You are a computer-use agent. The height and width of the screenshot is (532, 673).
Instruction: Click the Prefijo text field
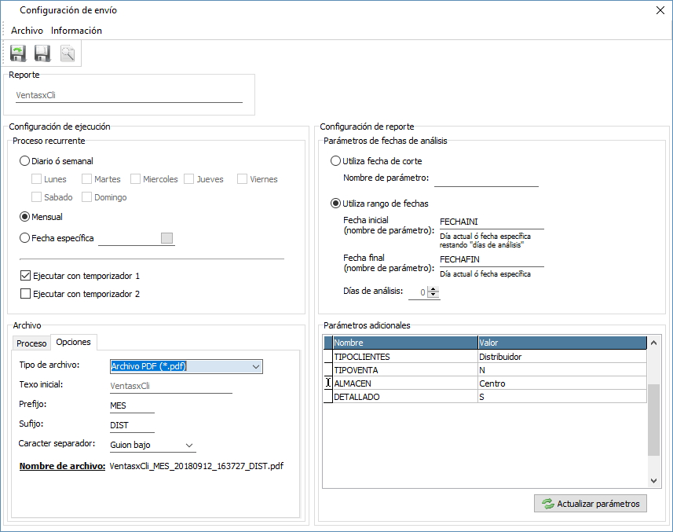pos(132,405)
